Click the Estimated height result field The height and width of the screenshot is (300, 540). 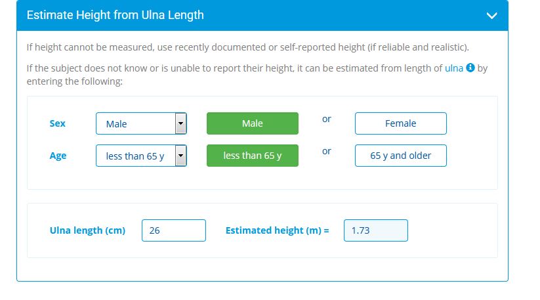(x=376, y=230)
